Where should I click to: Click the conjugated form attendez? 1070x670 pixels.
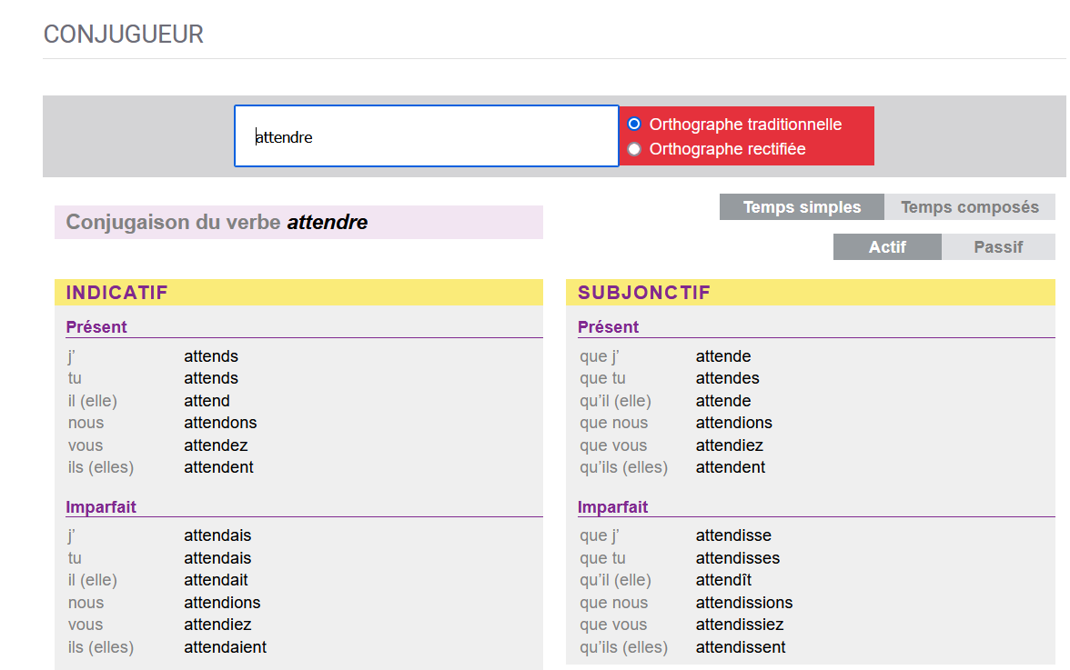pos(216,445)
